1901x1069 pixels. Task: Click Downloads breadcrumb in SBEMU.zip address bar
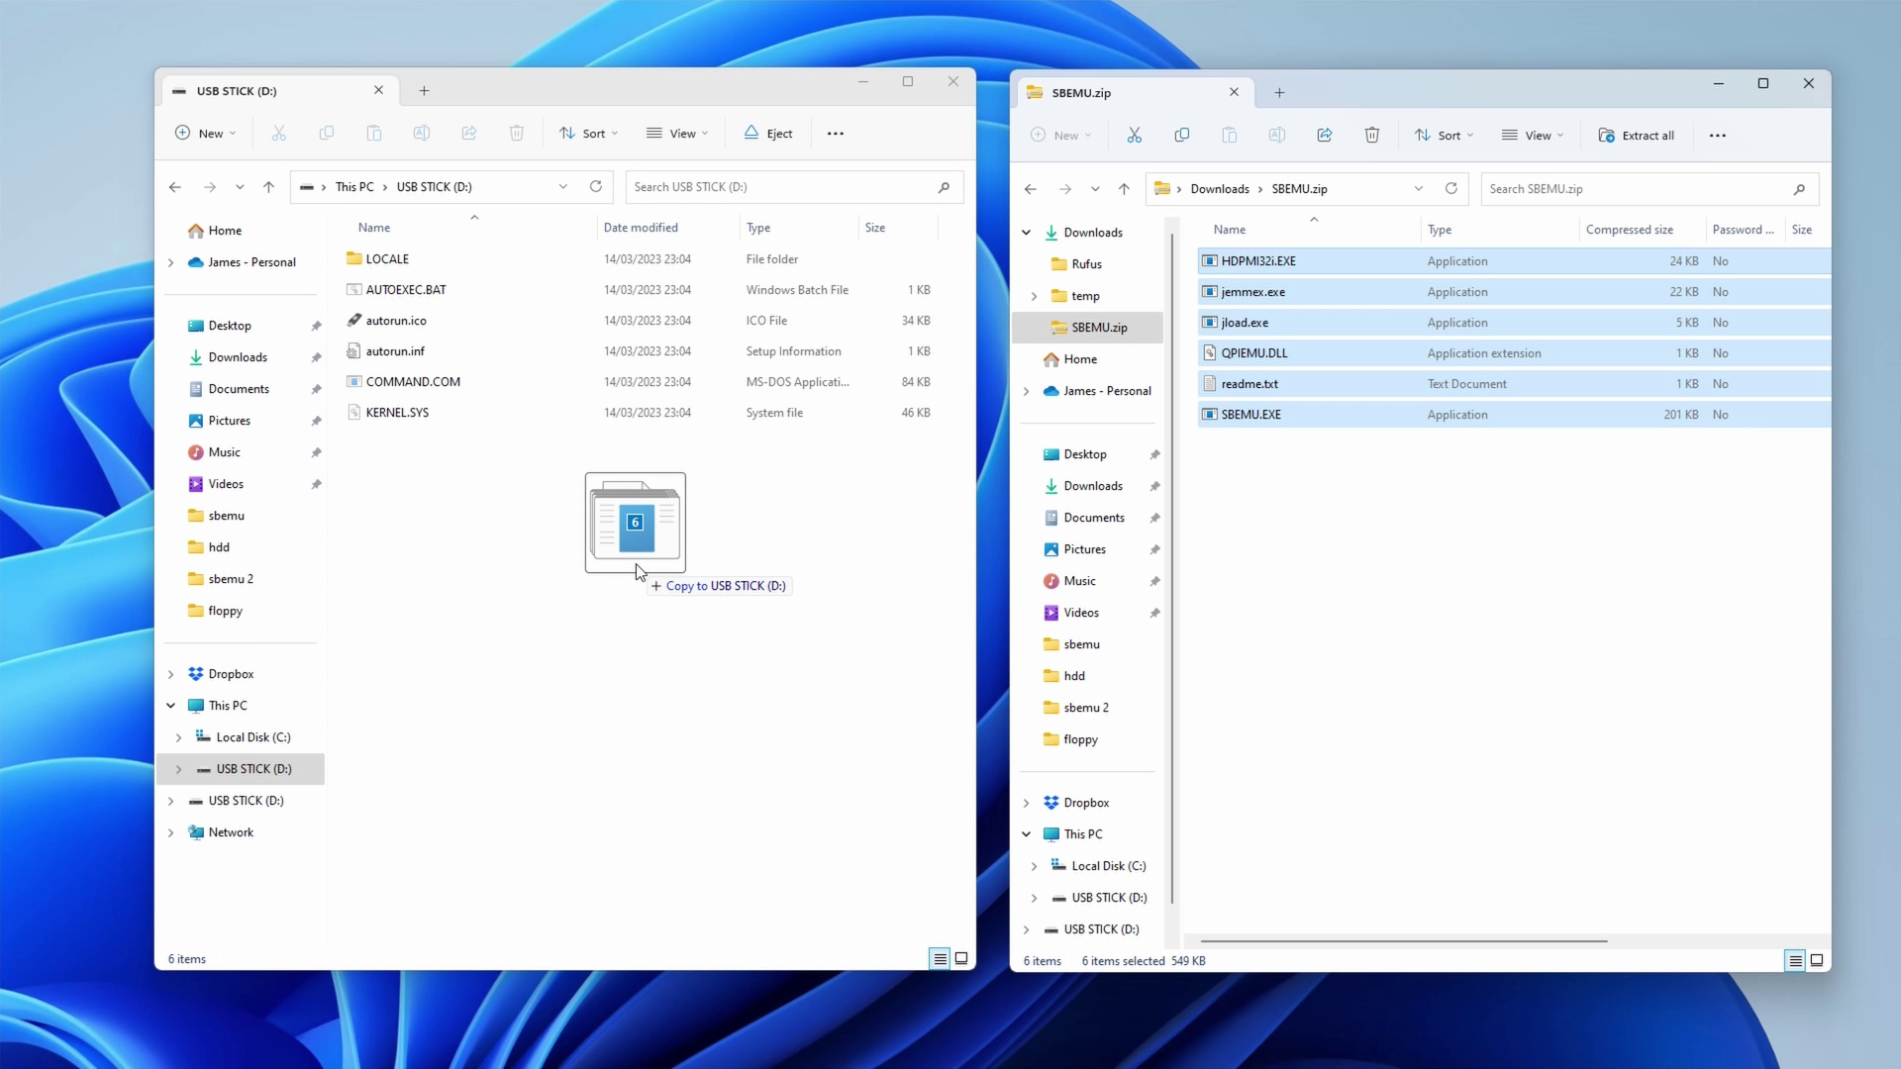point(1220,189)
